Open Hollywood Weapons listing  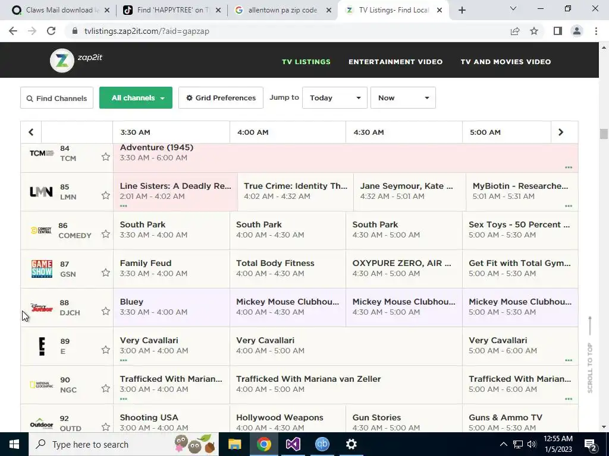pos(288,419)
